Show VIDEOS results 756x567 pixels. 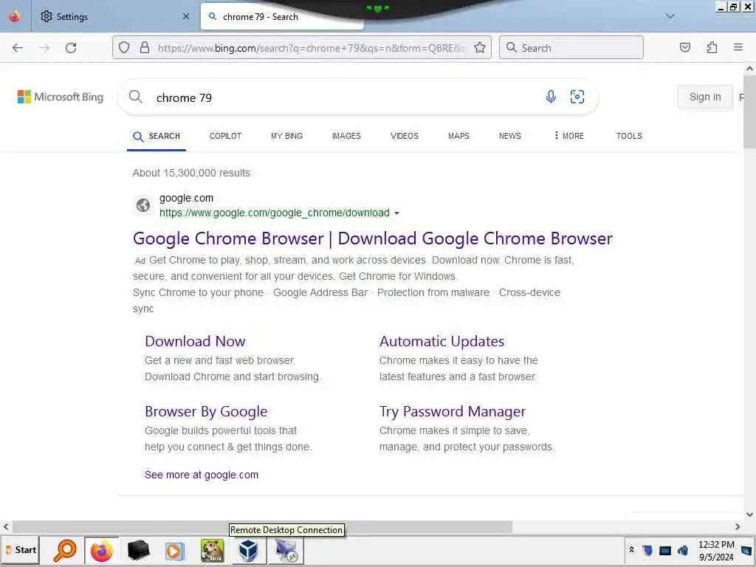tap(404, 136)
